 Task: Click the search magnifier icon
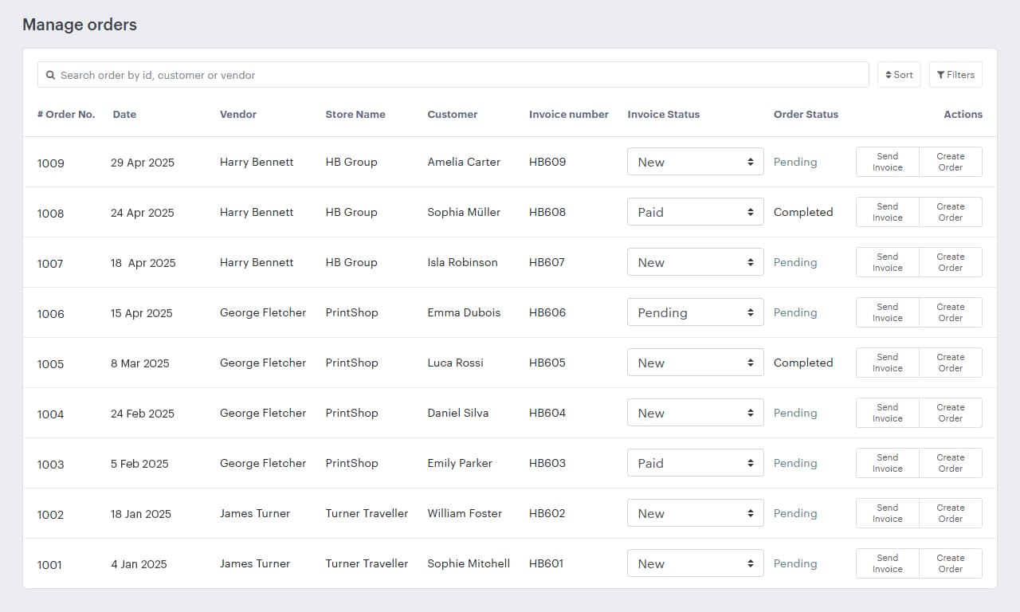point(51,74)
